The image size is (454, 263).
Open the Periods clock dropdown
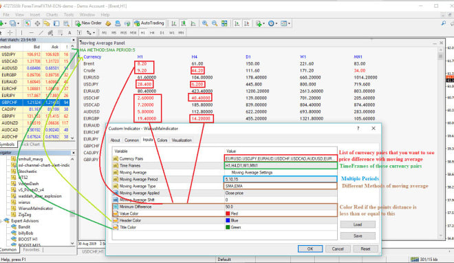pyautogui.click(x=272, y=23)
